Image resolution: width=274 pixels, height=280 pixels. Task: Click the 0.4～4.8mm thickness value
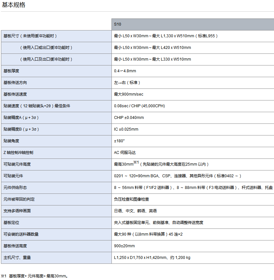click(x=125, y=71)
